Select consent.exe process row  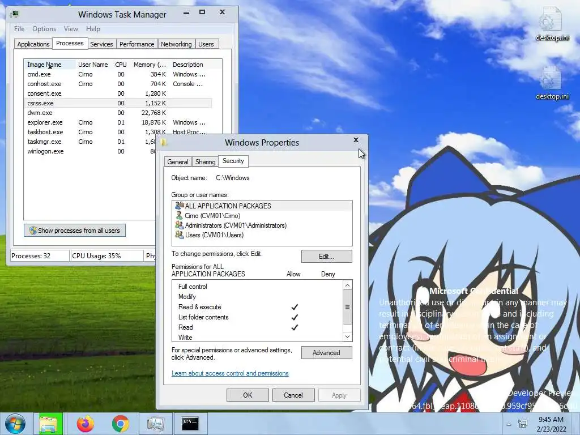118,93
